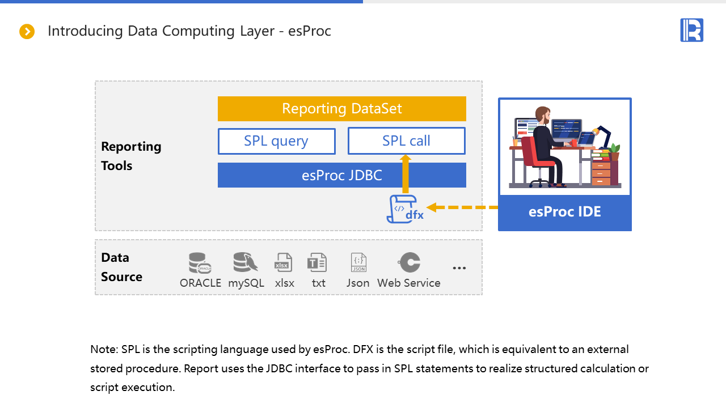
Task: Click the esProc JDBC bar
Action: [342, 175]
